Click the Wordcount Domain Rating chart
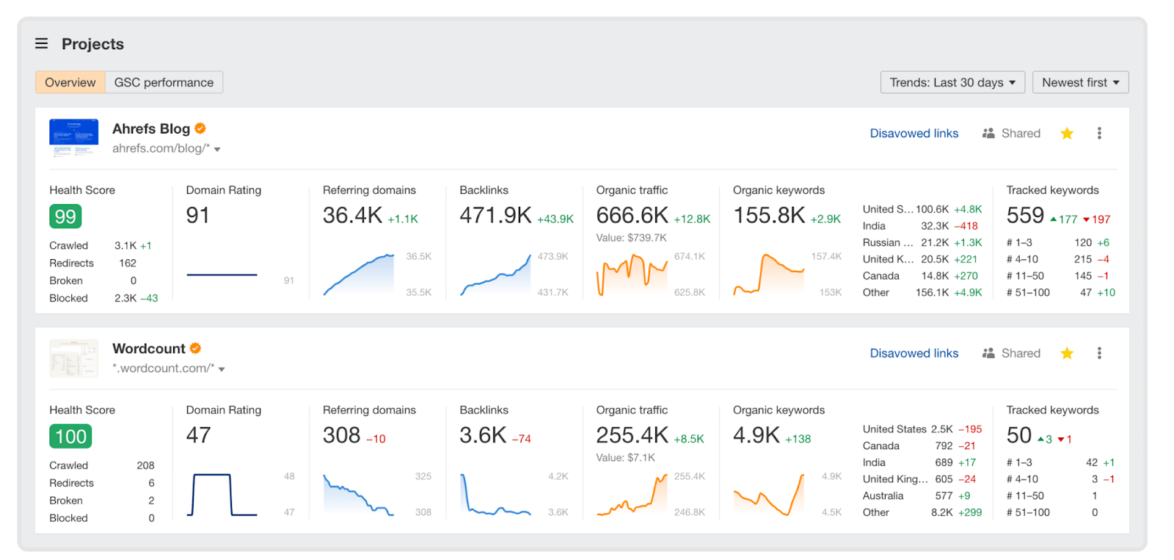This screenshot has width=1174, height=560. pyautogui.click(x=222, y=495)
